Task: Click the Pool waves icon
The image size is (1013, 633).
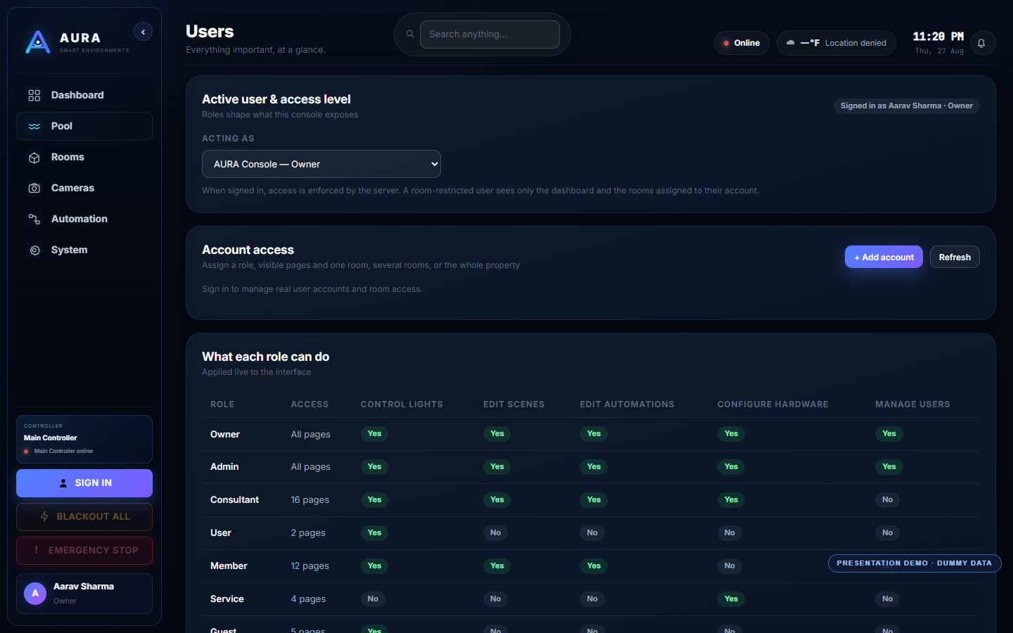Action: (x=34, y=127)
